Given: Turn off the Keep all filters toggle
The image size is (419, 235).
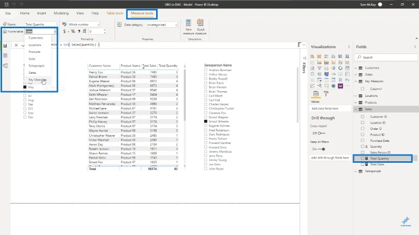Looking at the screenshot, I should [x=322, y=149].
